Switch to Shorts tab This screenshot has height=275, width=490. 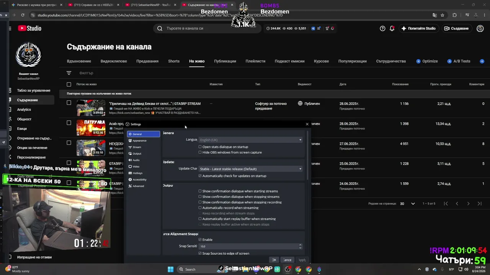tap(174, 61)
